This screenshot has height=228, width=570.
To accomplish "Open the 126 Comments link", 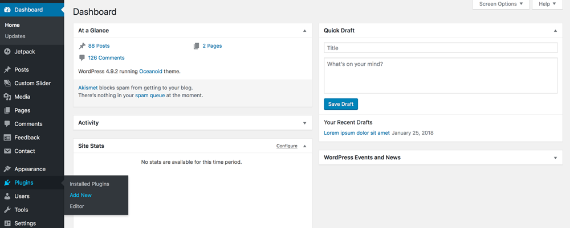I will 106,57.
